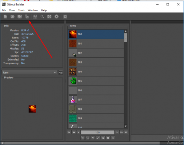The width and height of the screenshot is (184, 145).
Task: Click the fire sprite in the Preview panel
Action: pos(32,109)
